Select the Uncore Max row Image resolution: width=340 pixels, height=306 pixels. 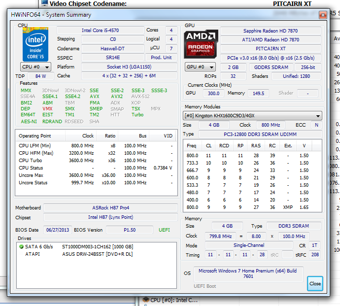[x=96, y=175]
